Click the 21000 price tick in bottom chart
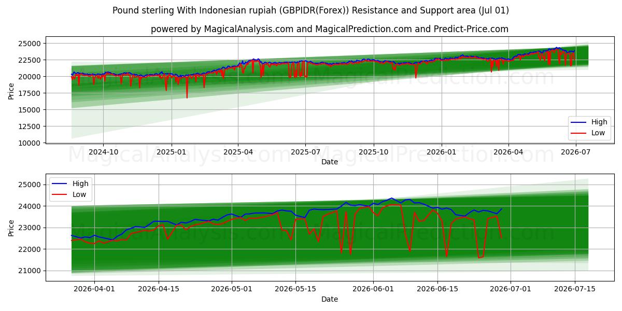The height and width of the screenshot is (311, 622). [31, 271]
